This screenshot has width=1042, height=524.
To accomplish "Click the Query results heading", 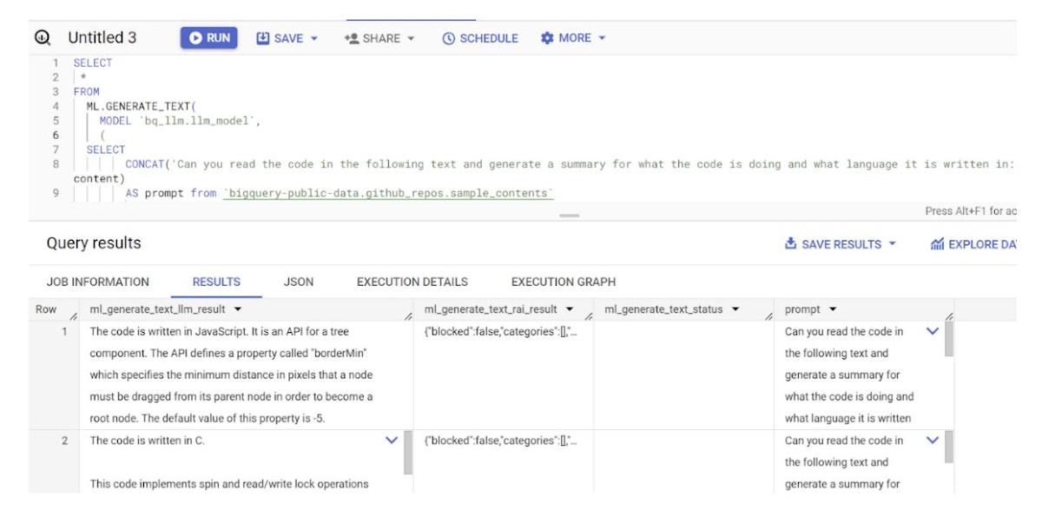I will (94, 243).
